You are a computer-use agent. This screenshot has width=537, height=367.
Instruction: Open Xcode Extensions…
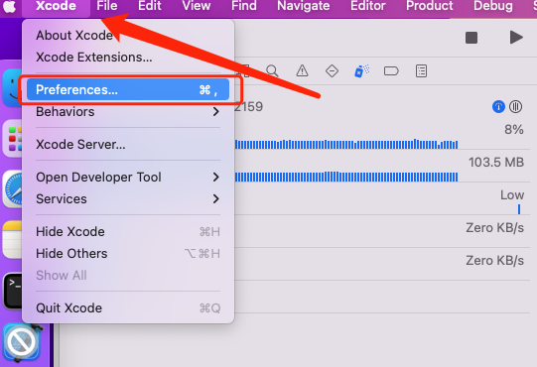pyautogui.click(x=128, y=58)
